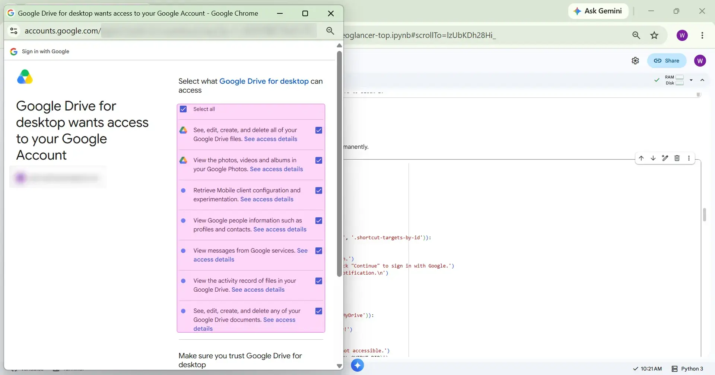Uncheck Google Drive files access checkbox
Viewport: 715px width, 375px height.
pyautogui.click(x=319, y=130)
